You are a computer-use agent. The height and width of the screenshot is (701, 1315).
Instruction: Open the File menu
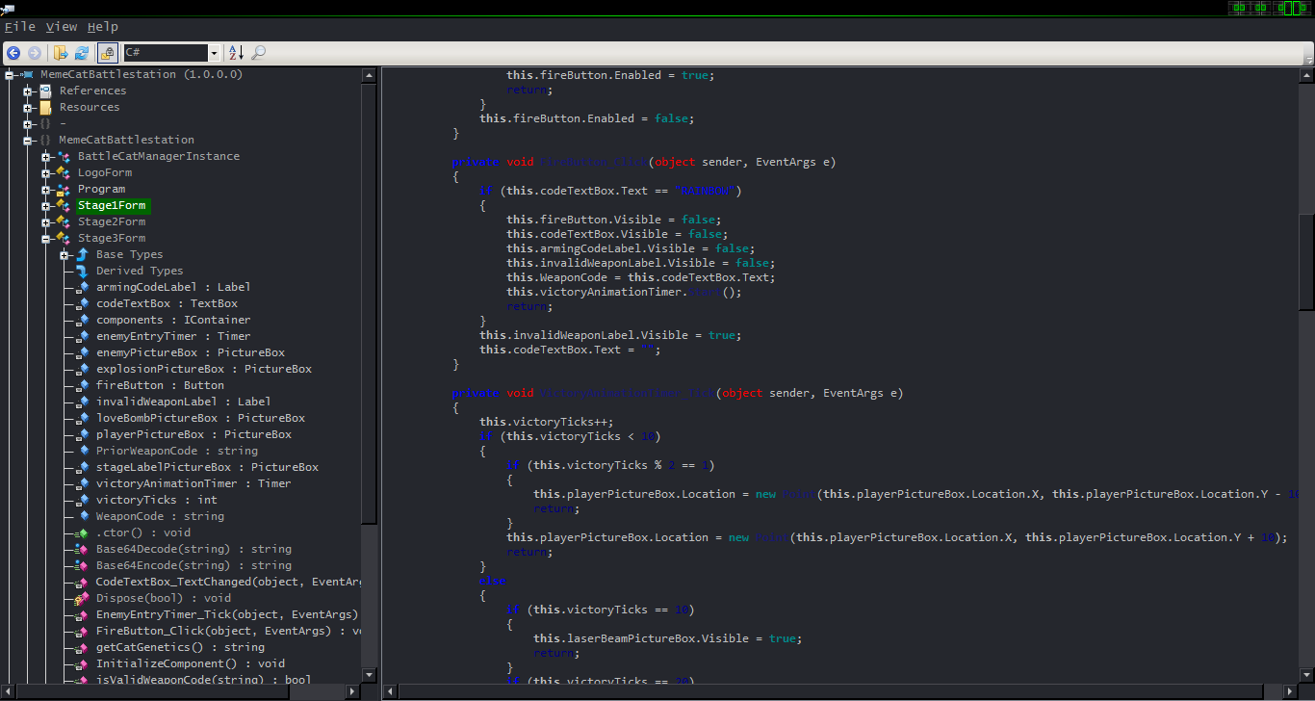coord(19,27)
